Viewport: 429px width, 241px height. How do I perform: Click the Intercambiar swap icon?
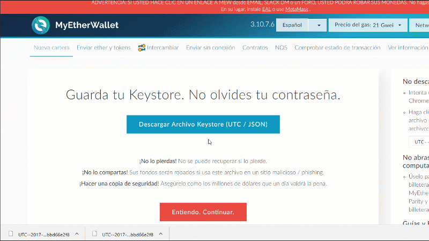142,48
